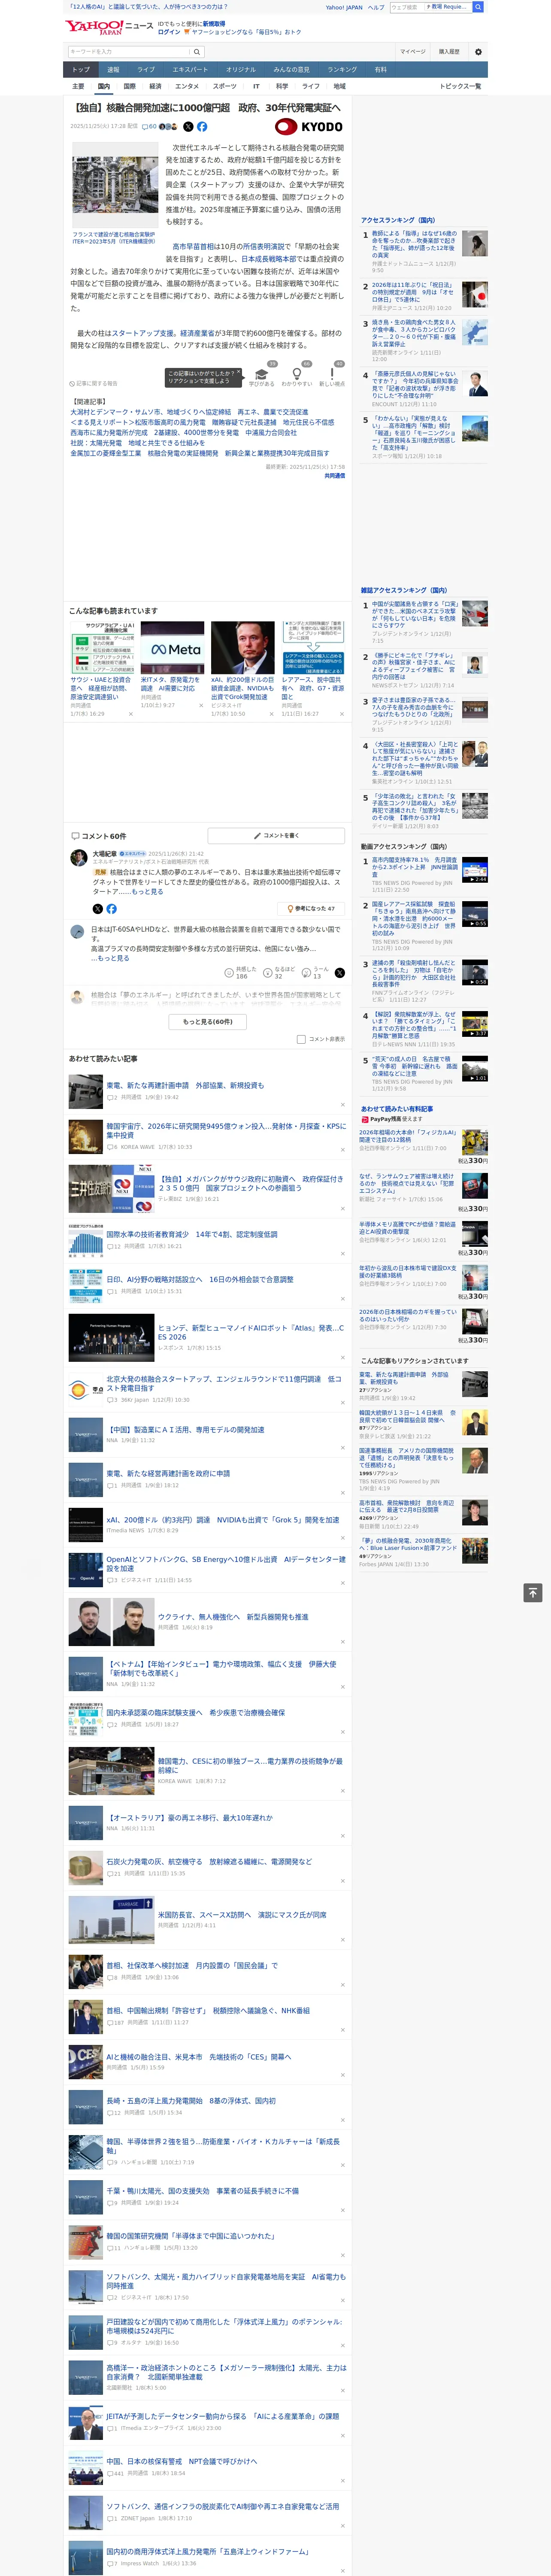Screen dimensions: 551x2576
Task: Share 大場紀章's expert comment on X
Action: [97, 909]
